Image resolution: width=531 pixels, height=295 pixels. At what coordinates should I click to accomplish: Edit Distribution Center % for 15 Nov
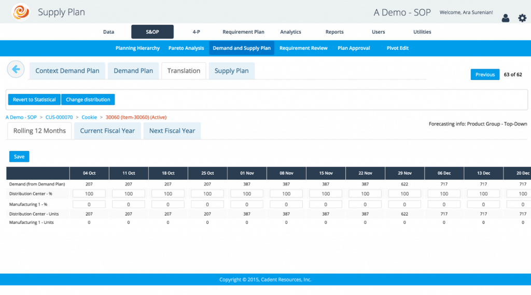[x=326, y=194]
